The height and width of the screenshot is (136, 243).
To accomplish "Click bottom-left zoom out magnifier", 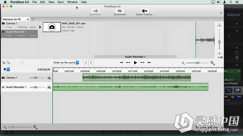I will 5,127.
